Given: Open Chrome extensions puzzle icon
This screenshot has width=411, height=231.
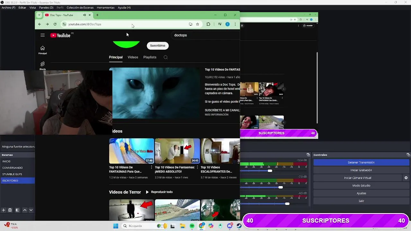Looking at the screenshot, I should pos(208,24).
